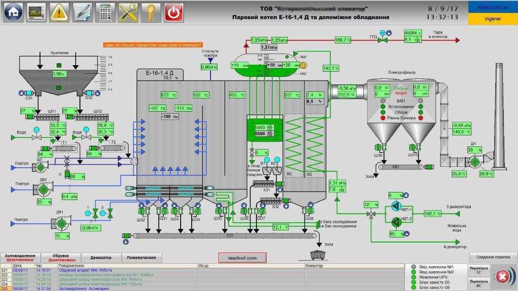Select the Т2 conveyor motor

(94, 149)
